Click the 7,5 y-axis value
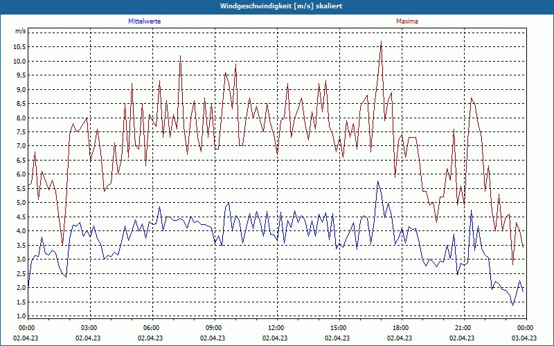554x346 pixels. click(x=21, y=131)
